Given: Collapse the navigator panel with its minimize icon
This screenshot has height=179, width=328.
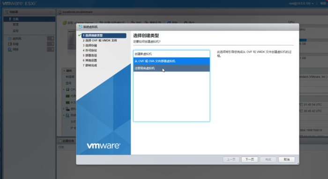Looking at the screenshot, I should pyautogui.click(x=52, y=12).
